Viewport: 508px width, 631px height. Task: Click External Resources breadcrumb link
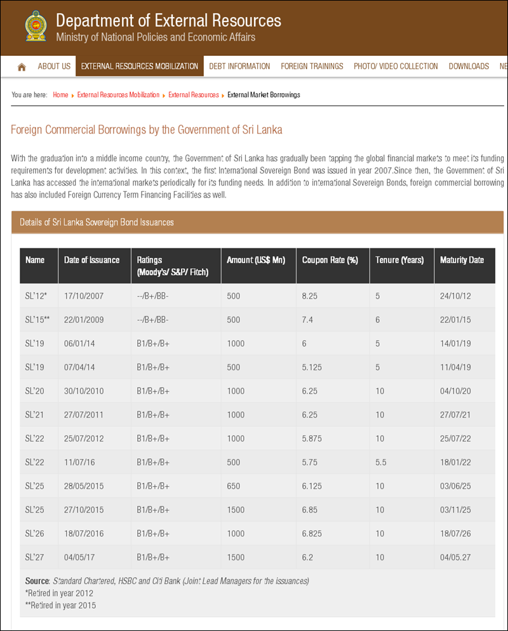(x=194, y=95)
